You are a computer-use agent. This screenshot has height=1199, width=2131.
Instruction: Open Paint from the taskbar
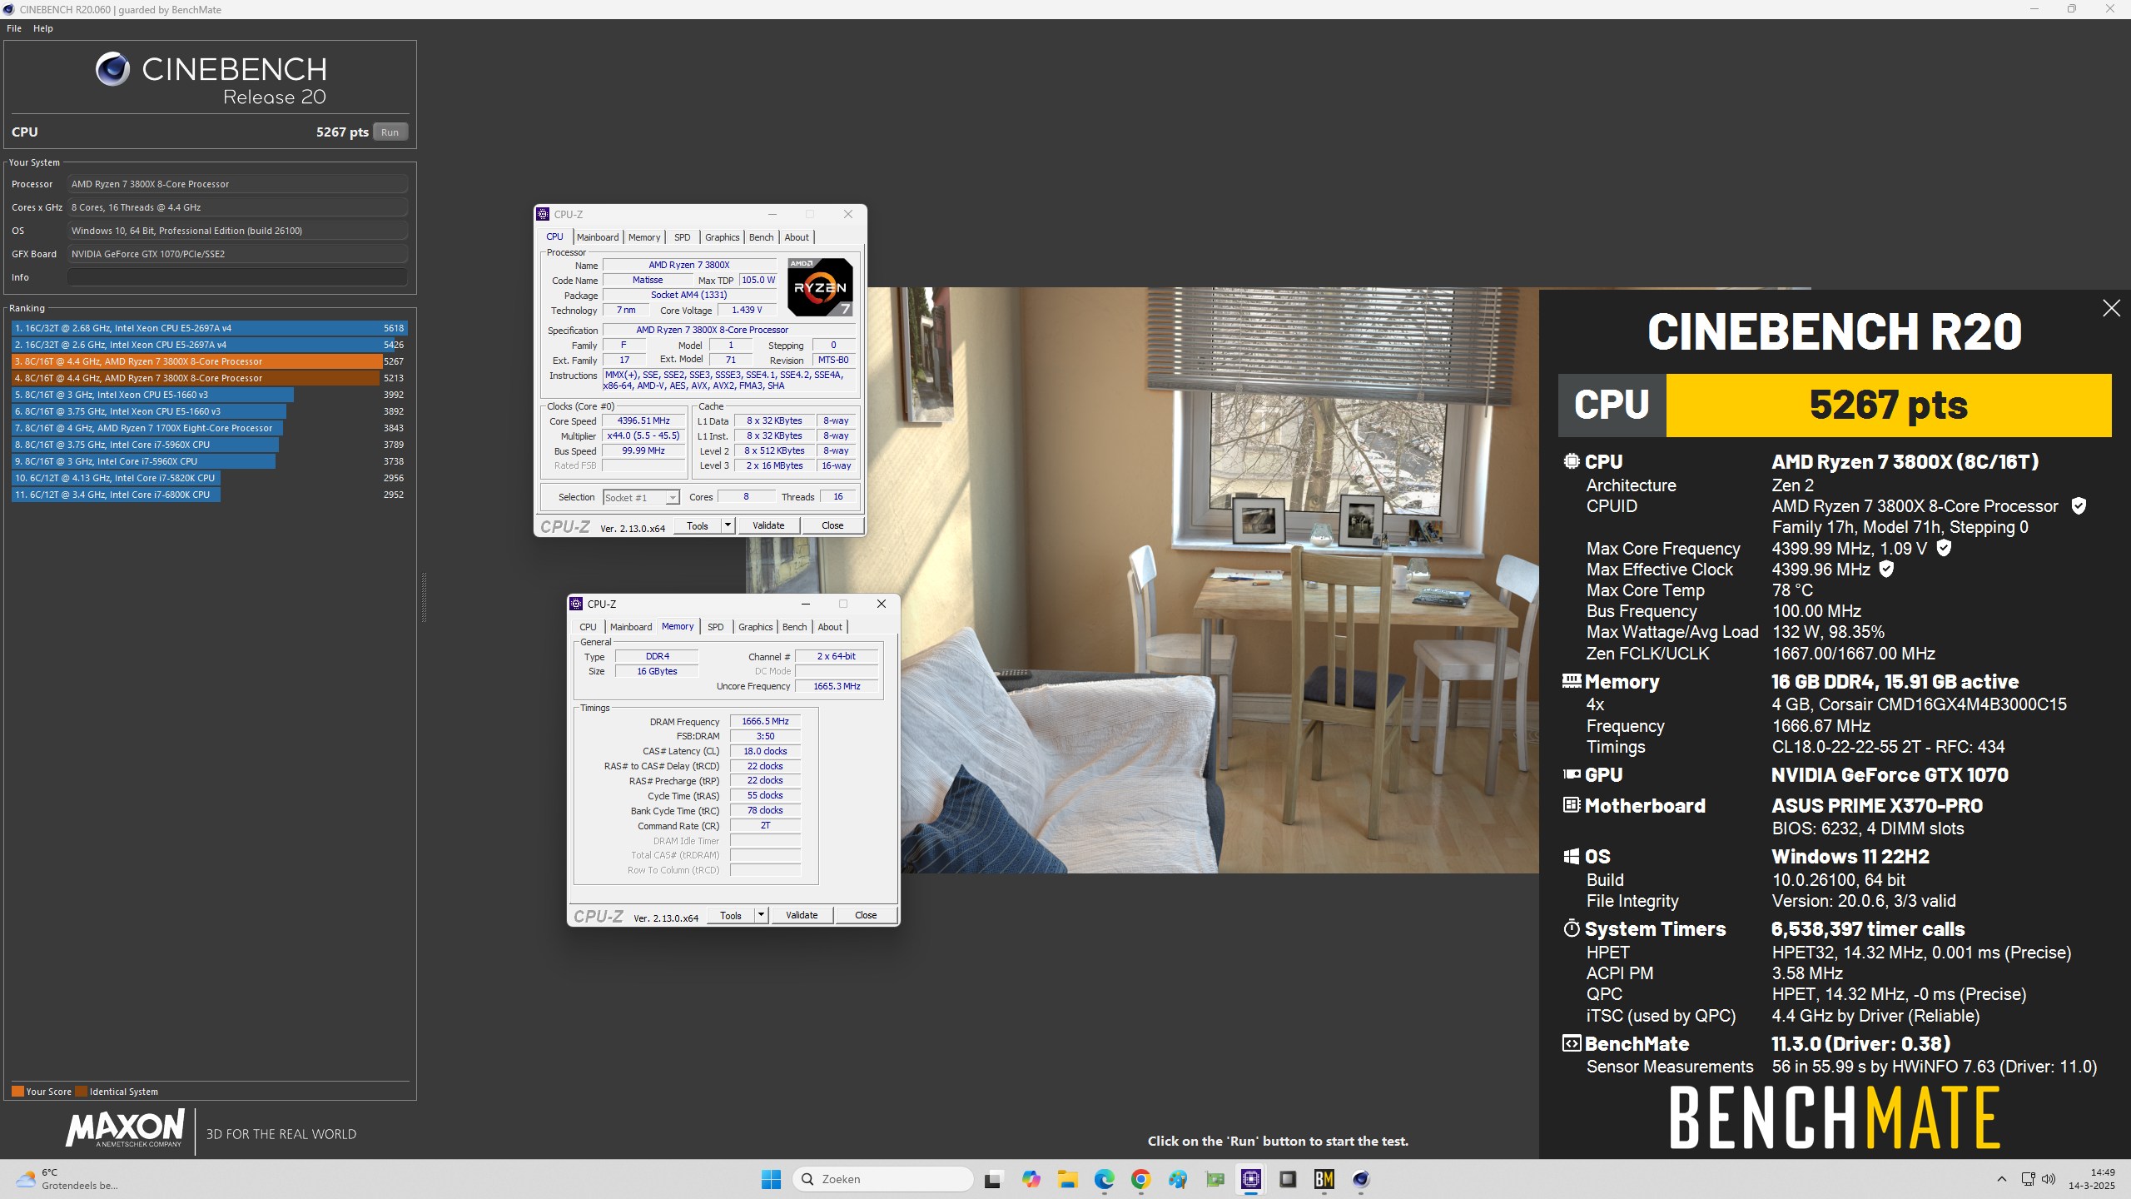coord(1177,1179)
